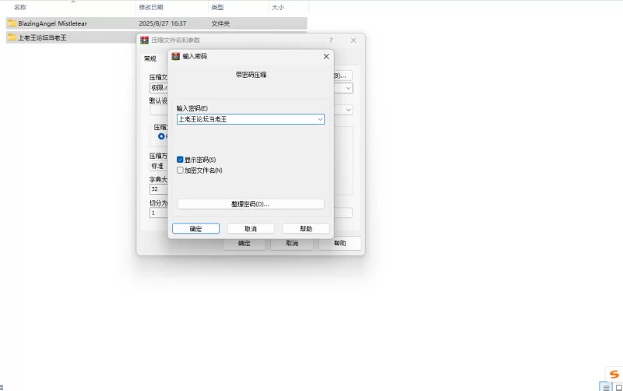Enable the 加密文件名(N) checkbox
The image size is (623, 391).
(180, 170)
